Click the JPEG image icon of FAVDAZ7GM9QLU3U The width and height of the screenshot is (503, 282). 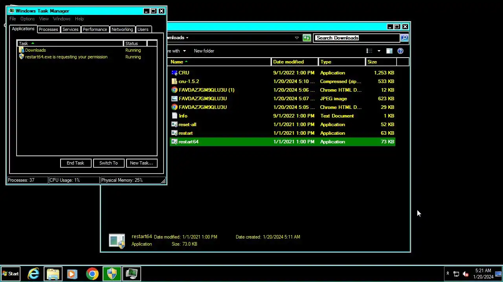pyautogui.click(x=174, y=99)
